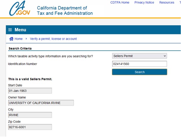Select the Owner Name field
The width and height of the screenshot is (181, 137).
pyautogui.click(x=41, y=103)
